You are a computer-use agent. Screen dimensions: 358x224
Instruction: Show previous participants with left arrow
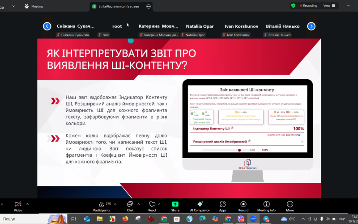47,26
